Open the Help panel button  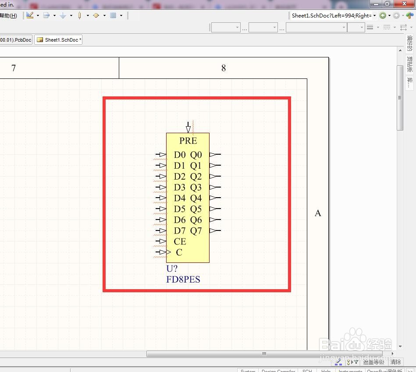pos(326,370)
